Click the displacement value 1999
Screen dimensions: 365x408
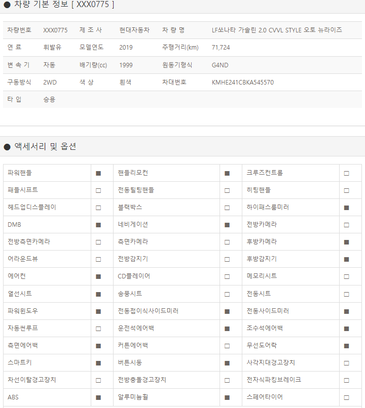point(126,65)
